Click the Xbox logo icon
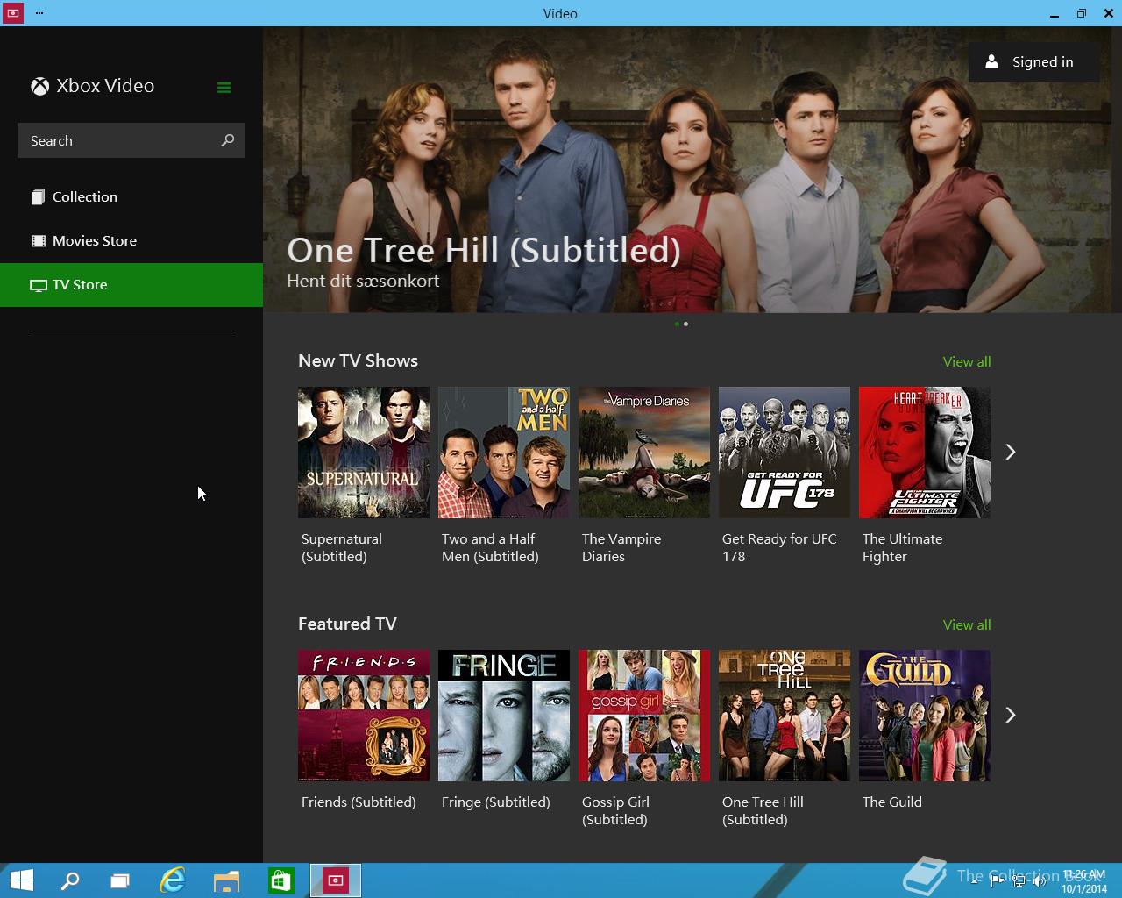 39,86
